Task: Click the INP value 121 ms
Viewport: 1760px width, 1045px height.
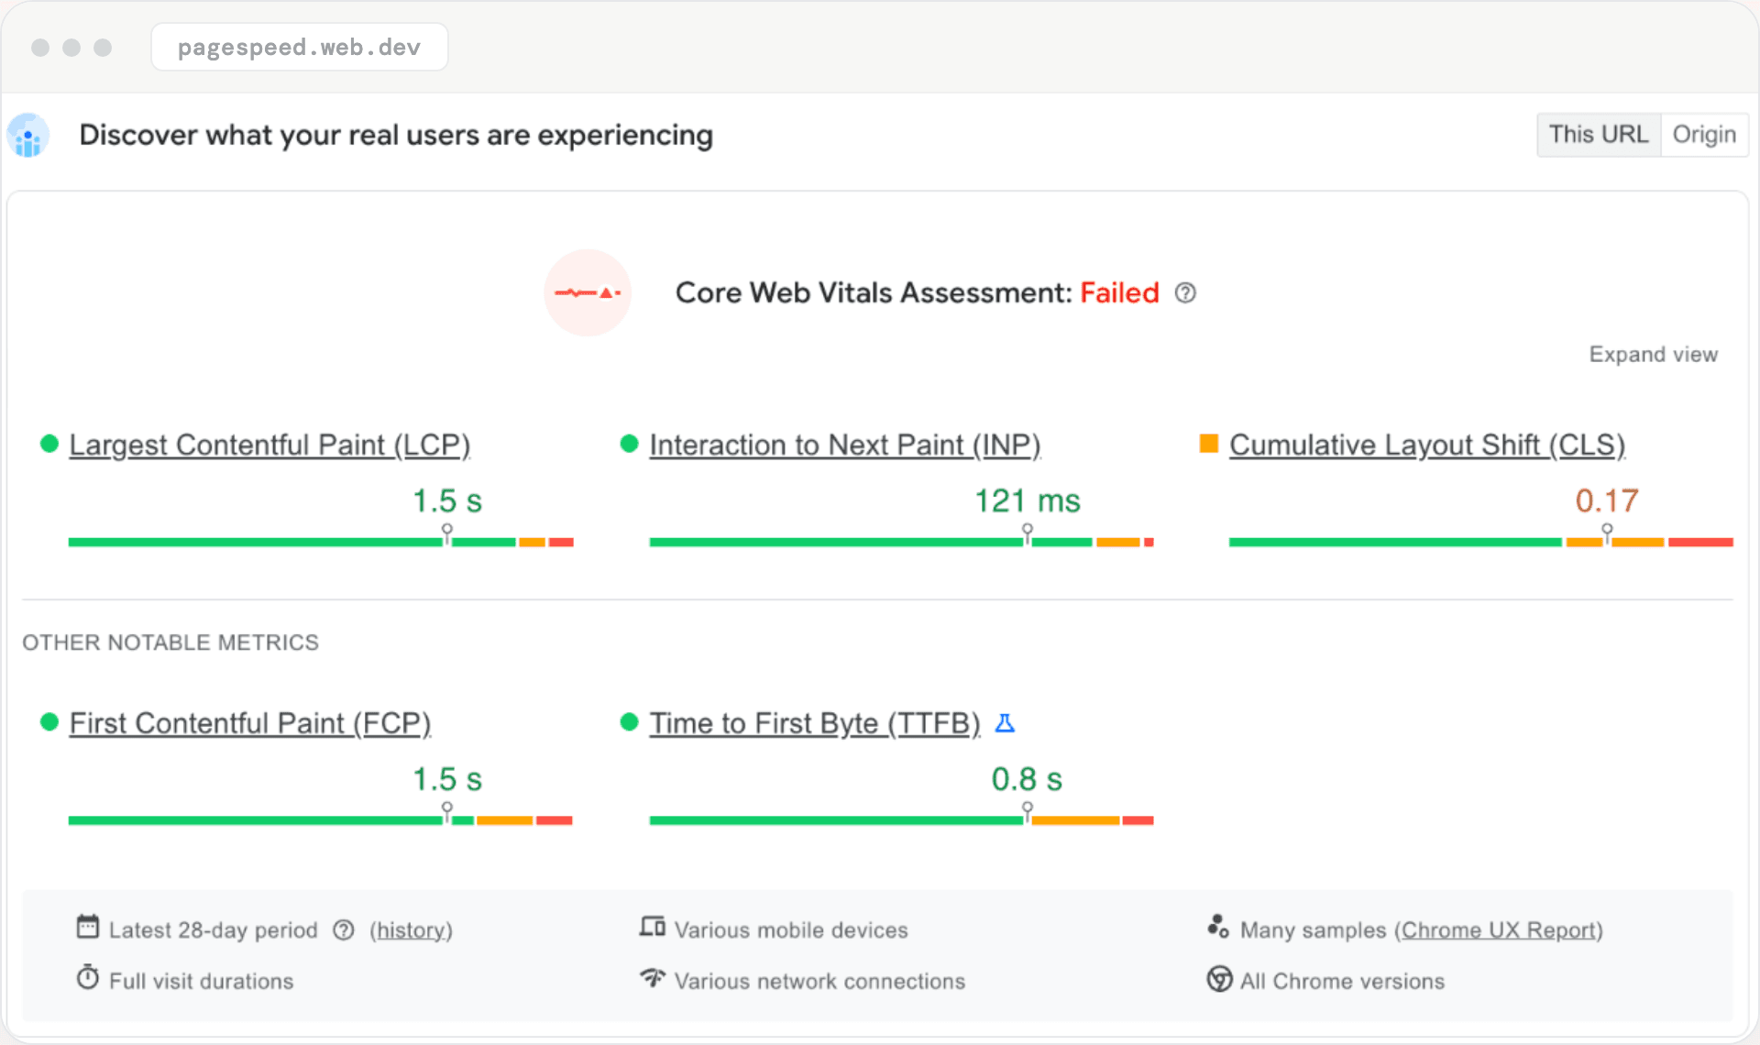Action: tap(1028, 500)
